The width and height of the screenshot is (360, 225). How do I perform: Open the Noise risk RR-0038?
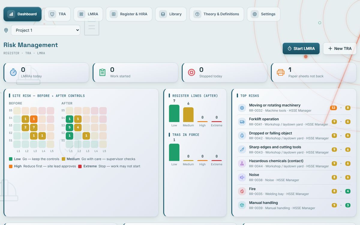tap(294, 177)
